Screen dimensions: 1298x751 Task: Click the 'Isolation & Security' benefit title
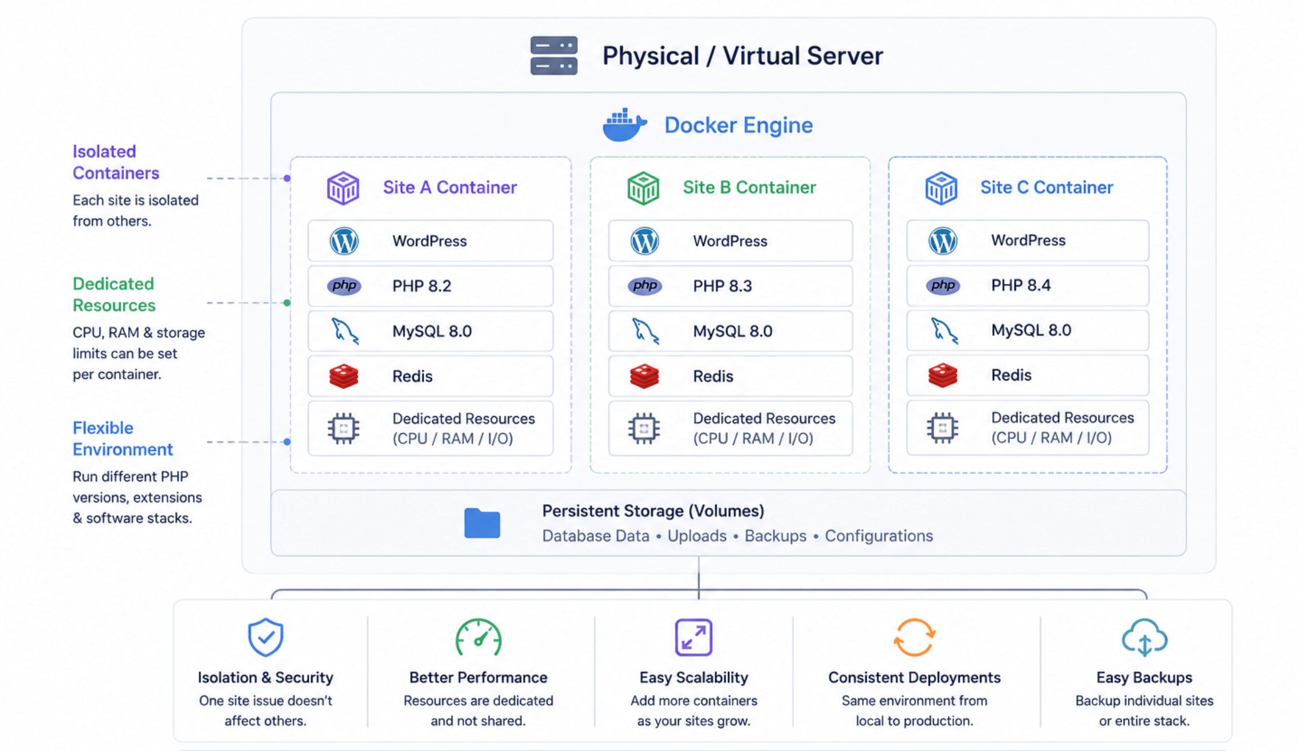pyautogui.click(x=265, y=677)
